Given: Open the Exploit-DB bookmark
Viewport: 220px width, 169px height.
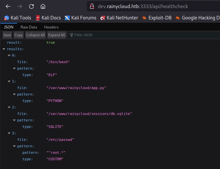Looking at the screenshot, I should (x=156, y=18).
